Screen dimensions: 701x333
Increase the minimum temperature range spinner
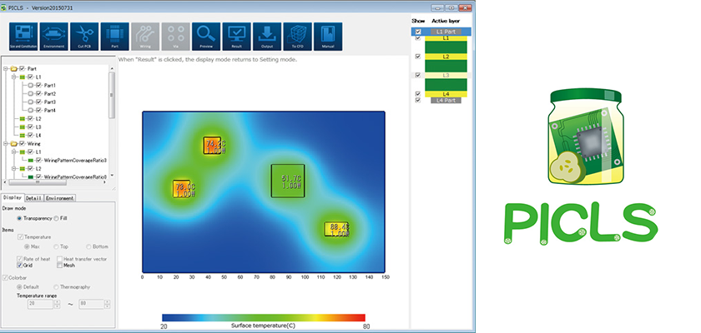(x=57, y=302)
